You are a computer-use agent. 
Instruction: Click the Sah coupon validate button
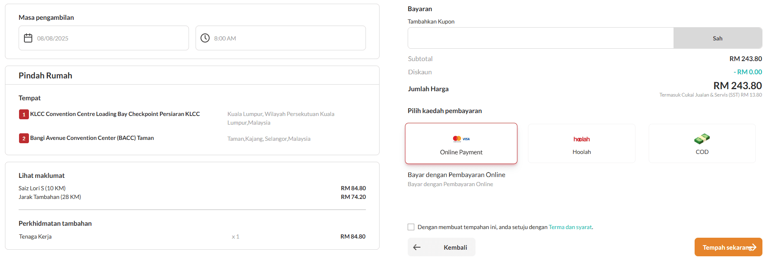[x=718, y=38]
